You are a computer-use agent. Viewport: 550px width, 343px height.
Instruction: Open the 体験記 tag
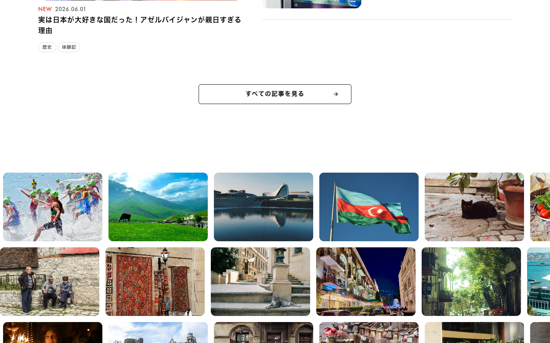pos(69,47)
